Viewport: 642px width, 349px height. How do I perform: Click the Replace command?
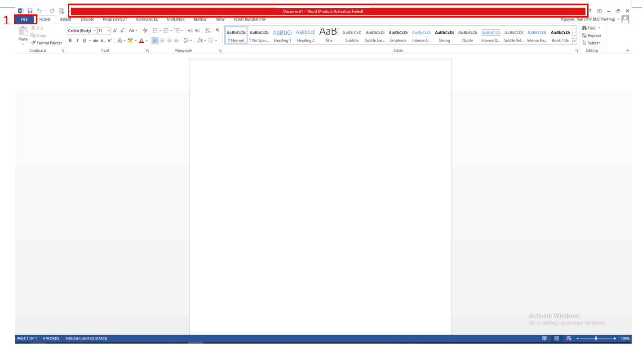(x=591, y=36)
